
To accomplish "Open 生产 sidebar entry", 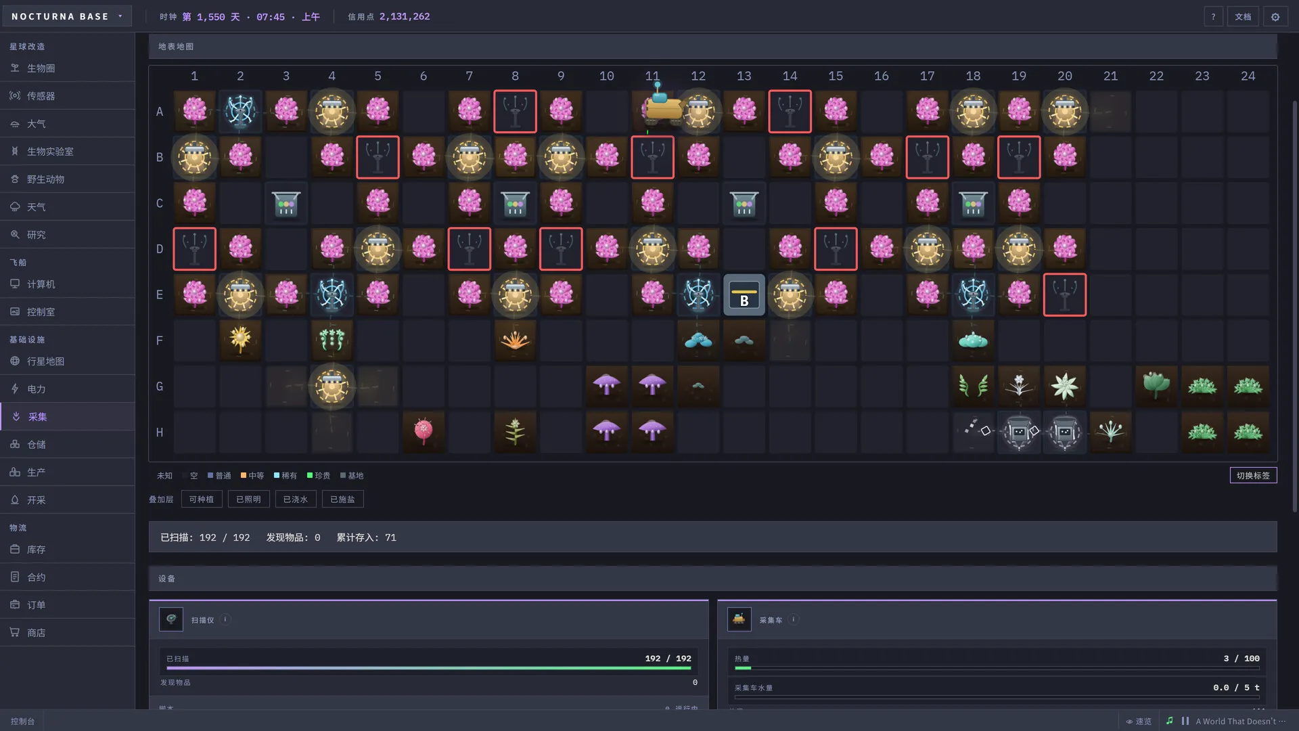I will point(68,472).
